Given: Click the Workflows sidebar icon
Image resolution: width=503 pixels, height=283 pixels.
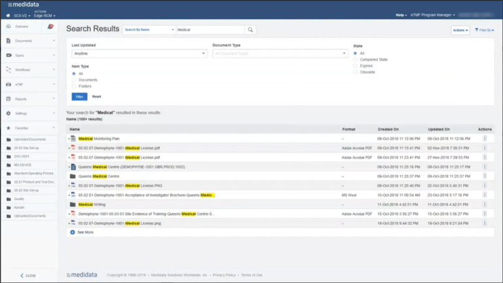Looking at the screenshot, I should (x=9, y=69).
